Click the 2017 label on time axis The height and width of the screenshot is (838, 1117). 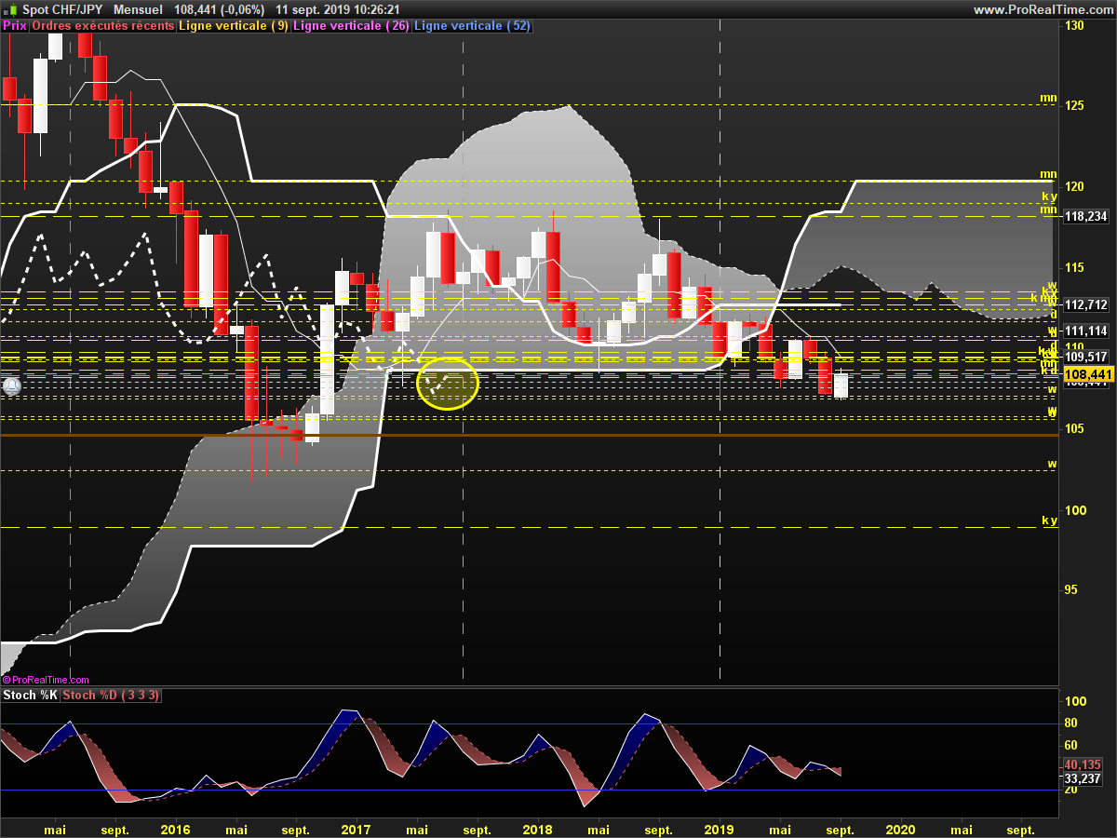356,829
